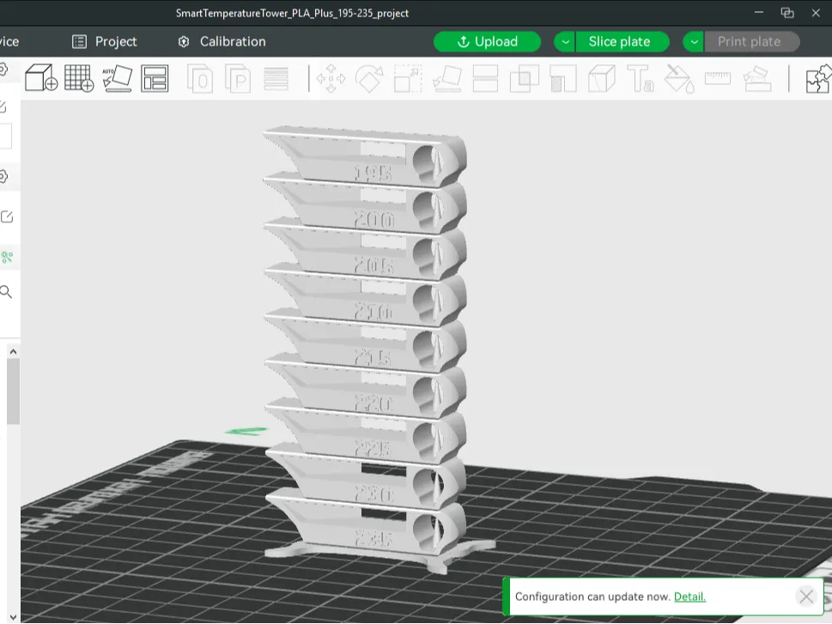832x624 pixels.
Task: Open the Text tool to add text
Action: [x=640, y=79]
